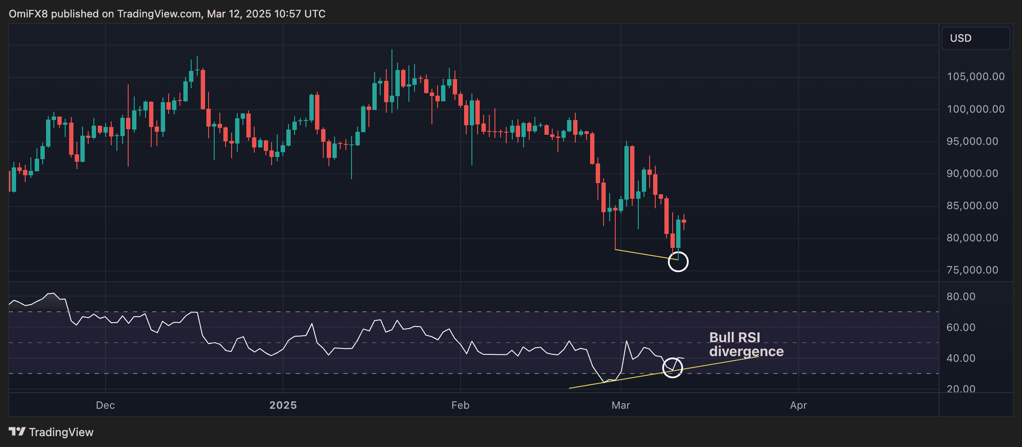The image size is (1022, 447).
Task: Click the white circle on the RSI line
Action: 672,367
